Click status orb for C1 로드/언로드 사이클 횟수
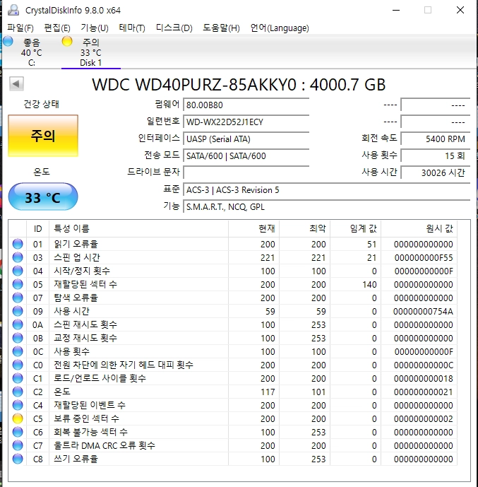Image resolution: width=478 pixels, height=487 pixels. [x=18, y=378]
